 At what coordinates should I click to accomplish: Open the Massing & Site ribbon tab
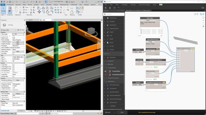tap(64, 4)
